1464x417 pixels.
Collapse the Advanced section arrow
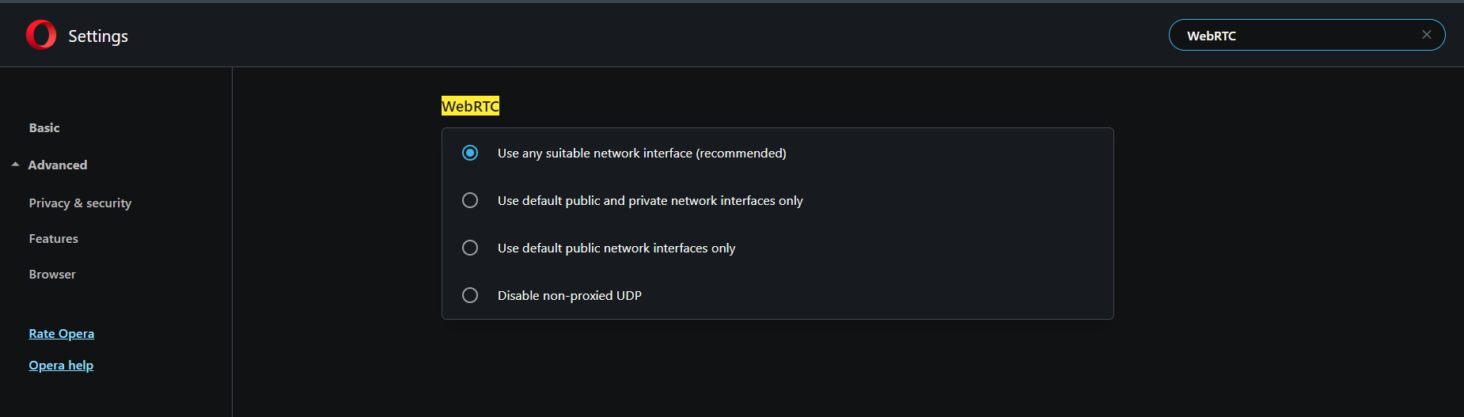click(x=15, y=165)
